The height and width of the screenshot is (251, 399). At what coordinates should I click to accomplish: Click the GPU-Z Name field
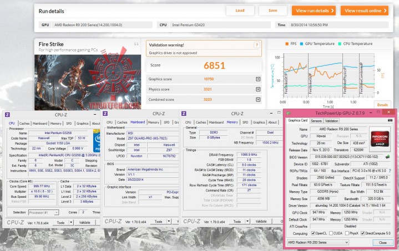[339, 129]
